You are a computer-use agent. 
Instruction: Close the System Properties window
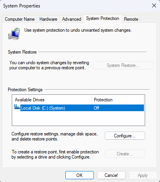154,5
